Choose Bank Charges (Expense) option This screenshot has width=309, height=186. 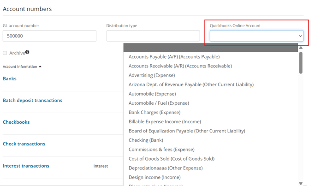tap(154, 112)
